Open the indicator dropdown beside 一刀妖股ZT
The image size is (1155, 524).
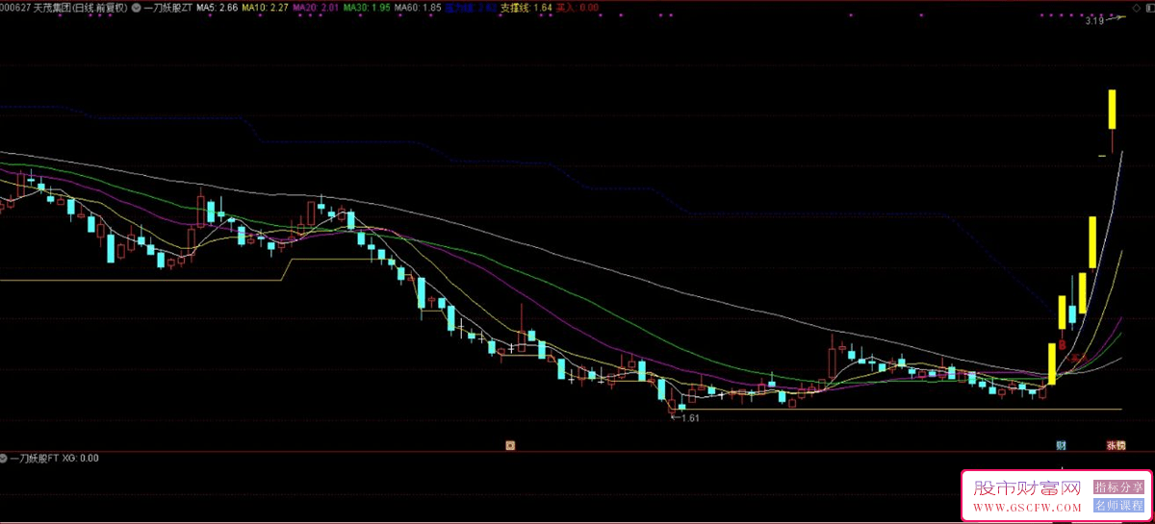tap(136, 7)
